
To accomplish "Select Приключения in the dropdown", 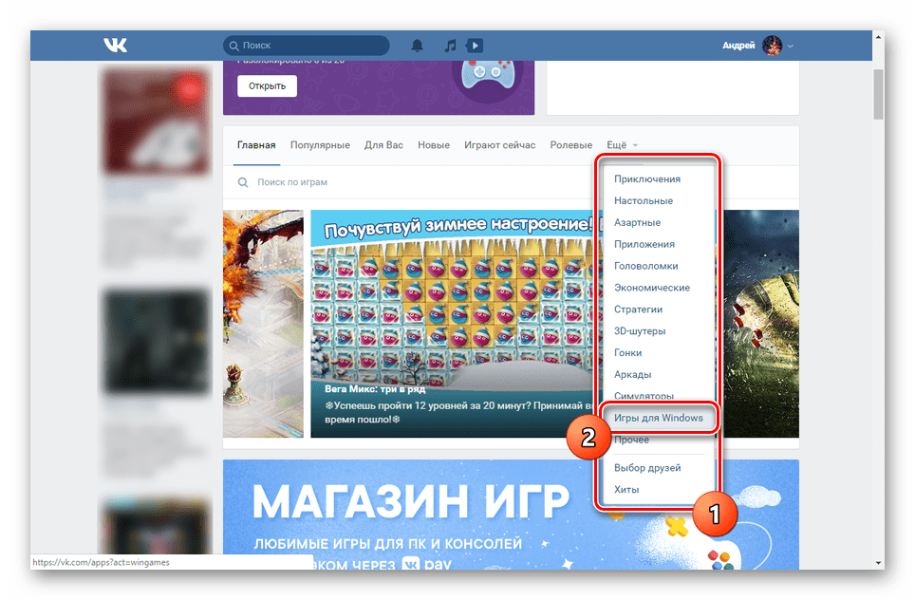I will tap(647, 179).
